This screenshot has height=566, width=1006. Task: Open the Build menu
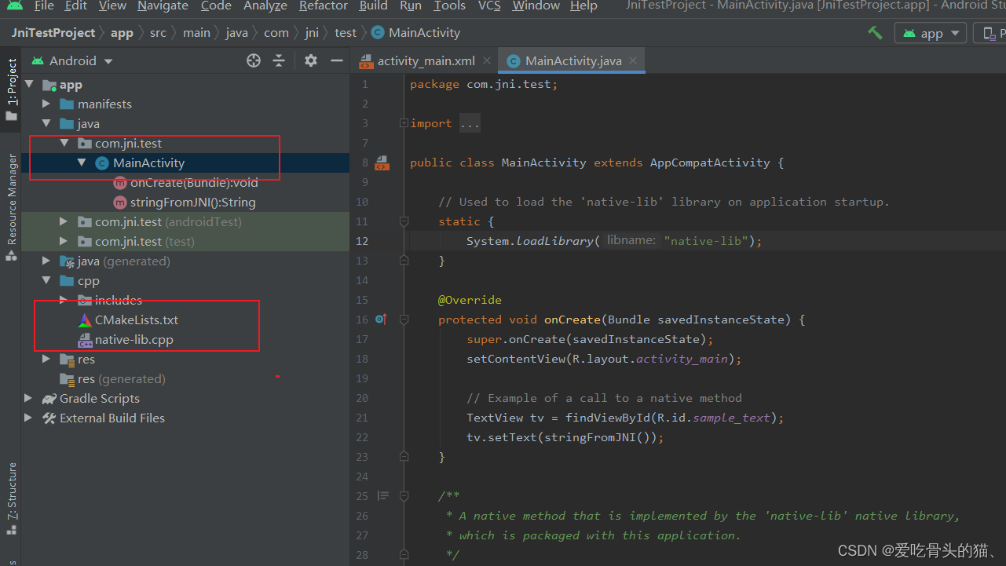tap(374, 5)
